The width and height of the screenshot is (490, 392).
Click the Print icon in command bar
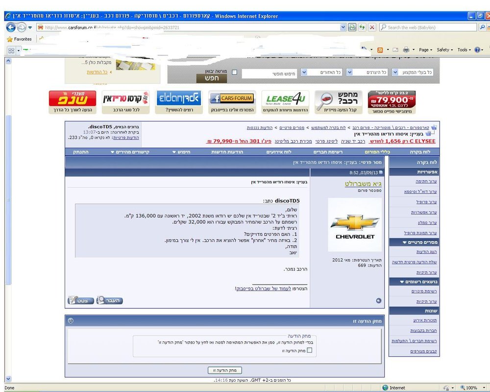coord(406,49)
